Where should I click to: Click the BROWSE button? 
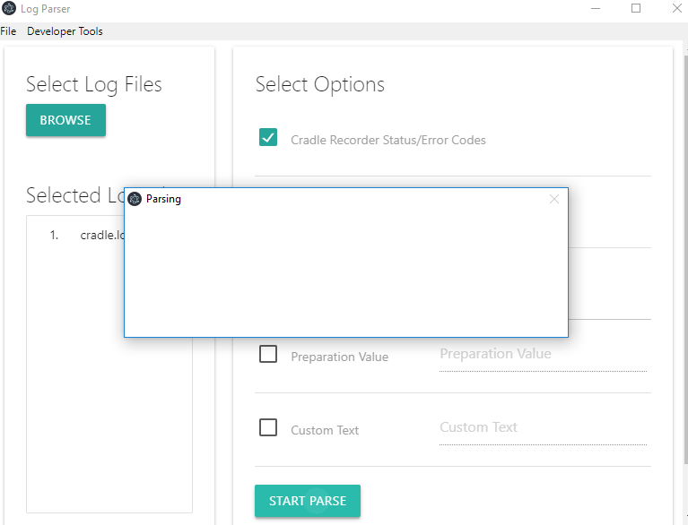(x=65, y=120)
